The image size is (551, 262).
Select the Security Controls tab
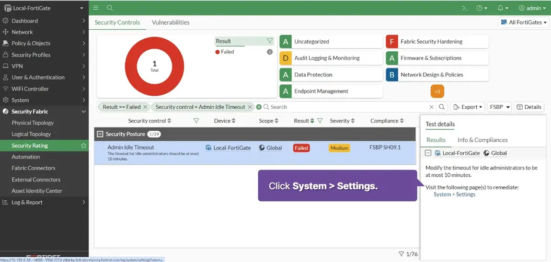(x=117, y=22)
